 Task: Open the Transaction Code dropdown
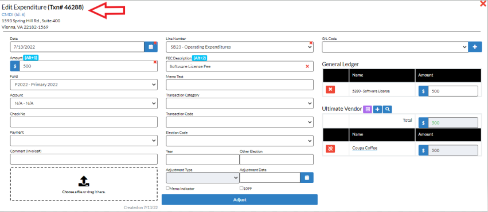(240, 122)
